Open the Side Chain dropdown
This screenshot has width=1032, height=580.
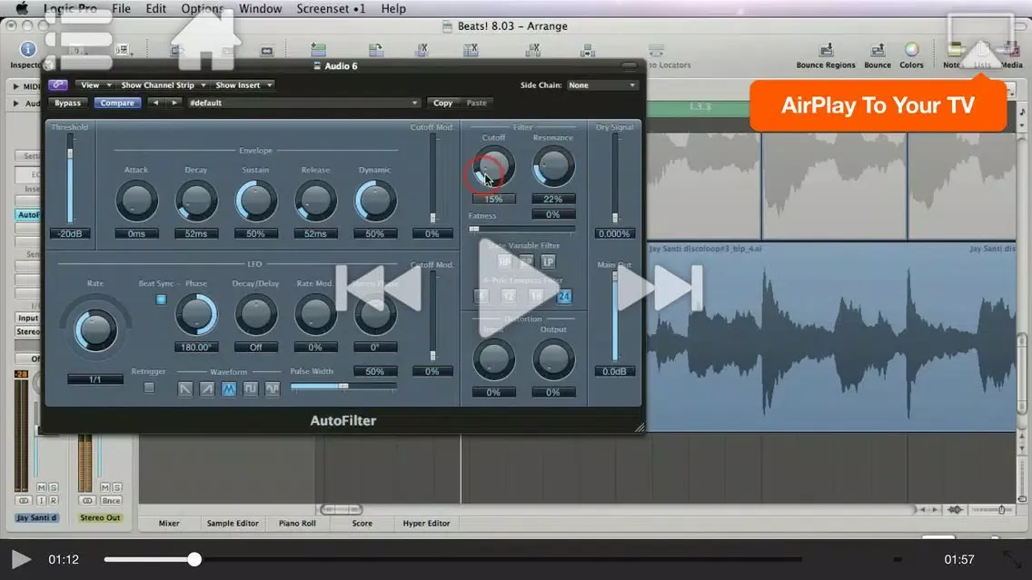pyautogui.click(x=602, y=85)
